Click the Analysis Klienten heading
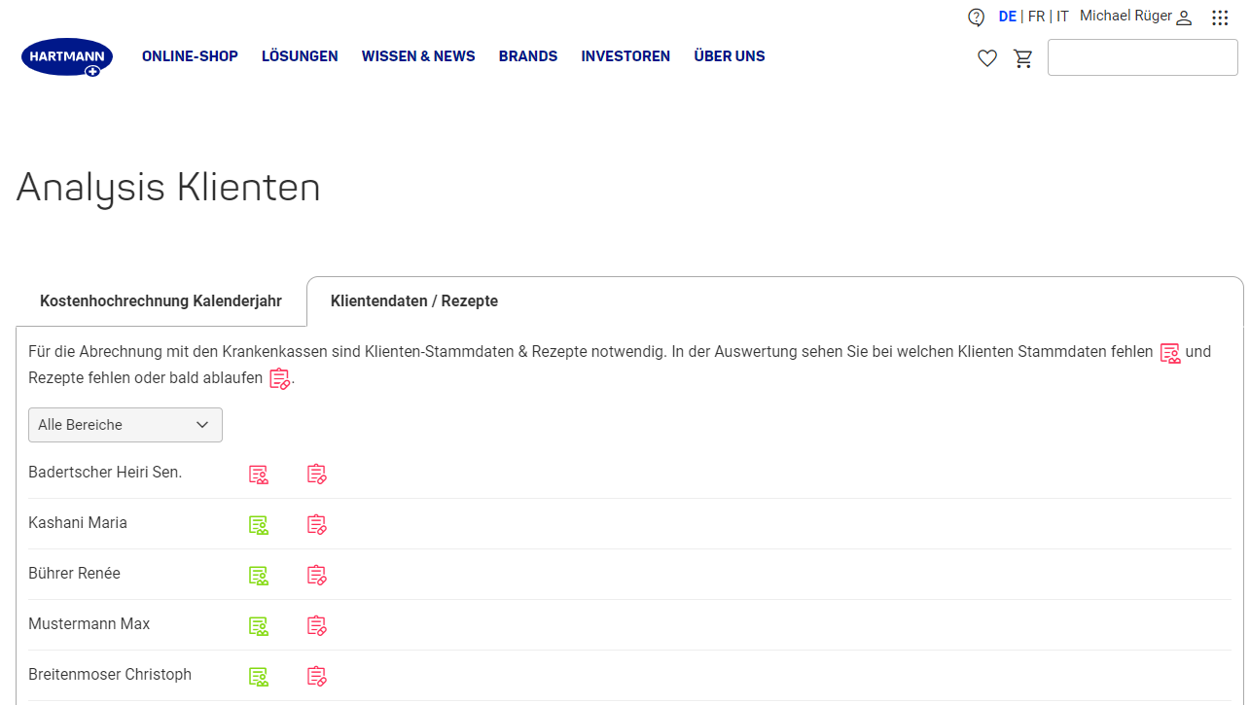Screen dimensions: 1250x705 168,187
